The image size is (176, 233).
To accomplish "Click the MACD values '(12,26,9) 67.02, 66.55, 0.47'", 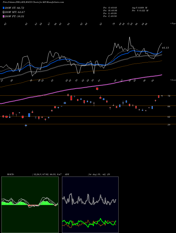I will (47, 174).
